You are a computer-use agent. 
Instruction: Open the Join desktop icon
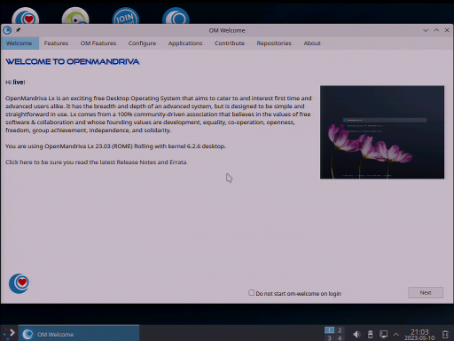(126, 16)
